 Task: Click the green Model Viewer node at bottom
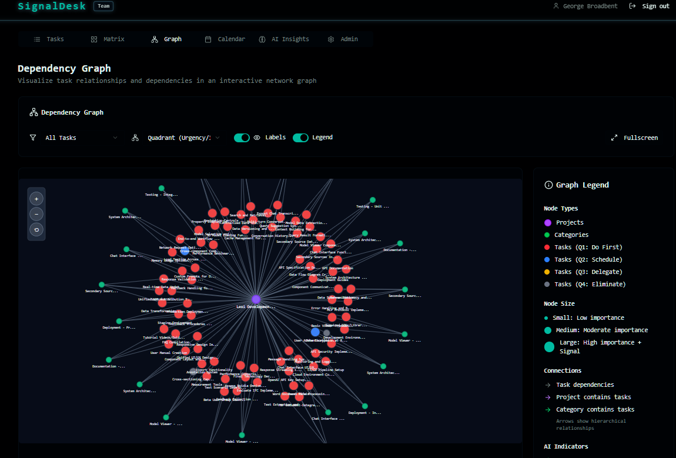[242, 435]
